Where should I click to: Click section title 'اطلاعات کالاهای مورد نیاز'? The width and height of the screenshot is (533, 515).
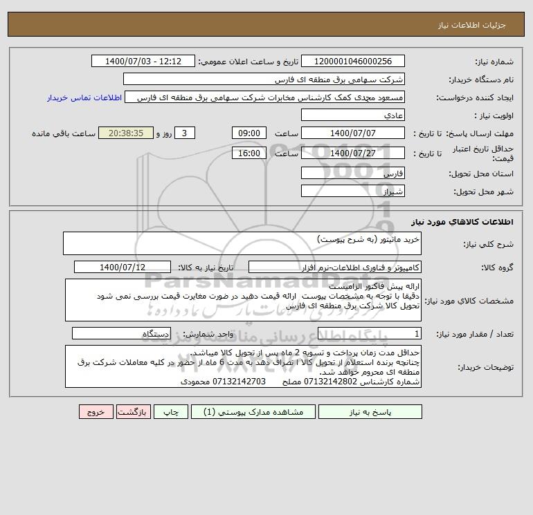tap(462, 222)
